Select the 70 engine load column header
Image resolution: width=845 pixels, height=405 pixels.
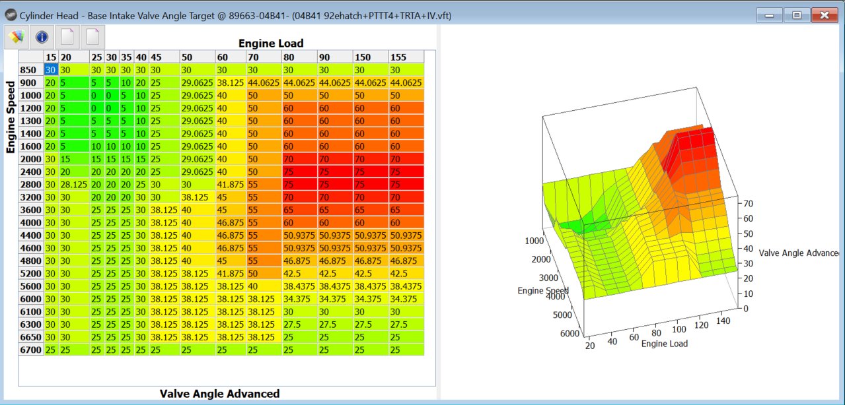pyautogui.click(x=264, y=57)
